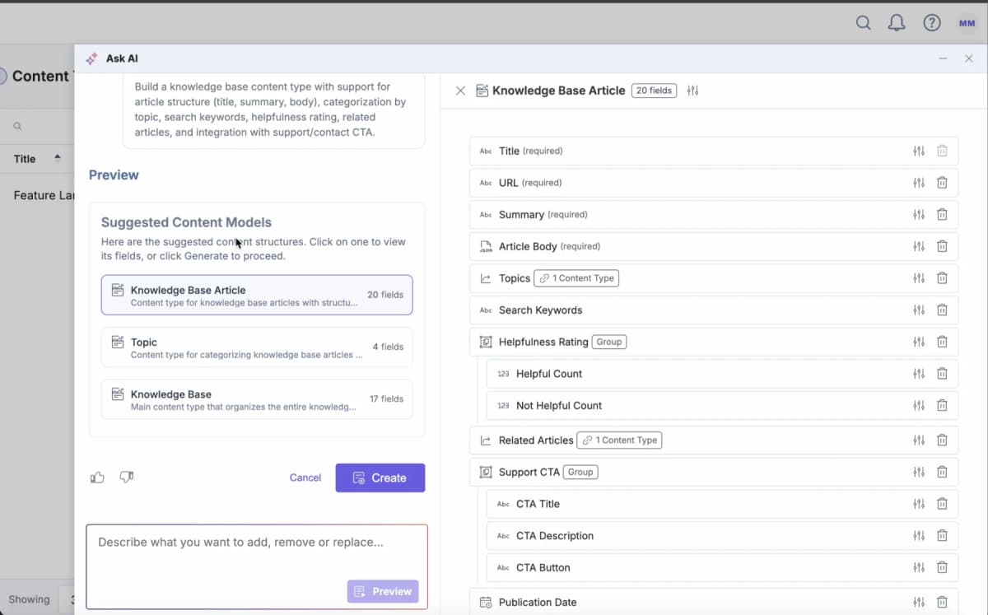Delete the Article Body field
Viewport: 988px width, 615px height.
[x=942, y=246]
